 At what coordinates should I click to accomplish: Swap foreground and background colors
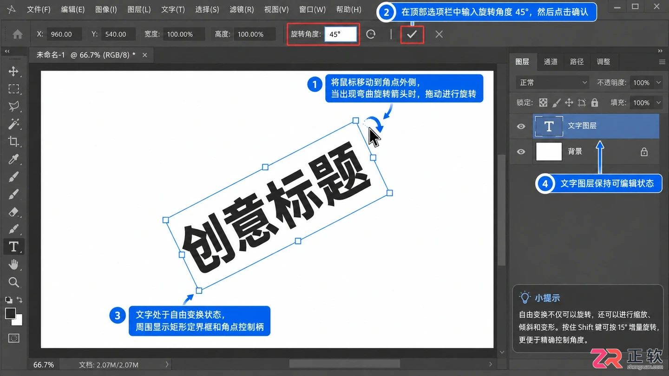tap(20, 300)
